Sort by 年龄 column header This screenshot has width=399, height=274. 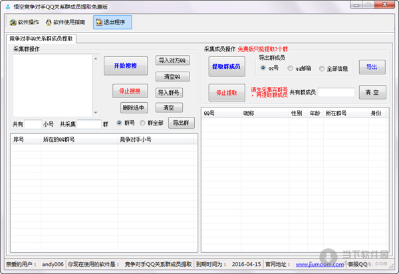[315, 113]
